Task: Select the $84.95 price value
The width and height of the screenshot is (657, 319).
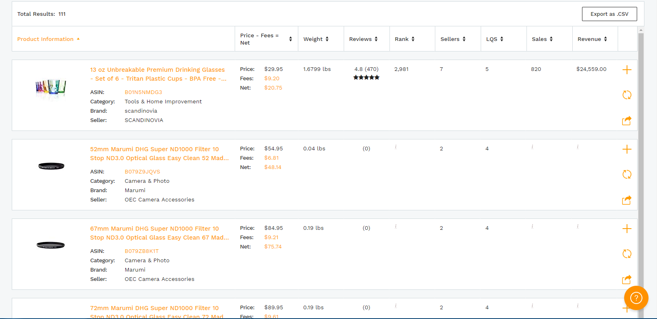Action: point(274,228)
